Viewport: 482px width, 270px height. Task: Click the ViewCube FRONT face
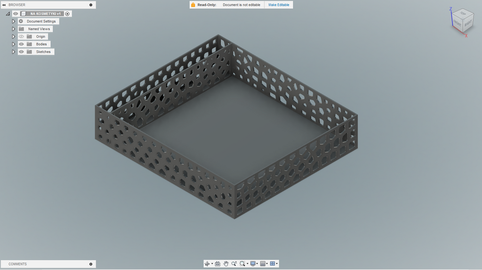click(x=457, y=23)
